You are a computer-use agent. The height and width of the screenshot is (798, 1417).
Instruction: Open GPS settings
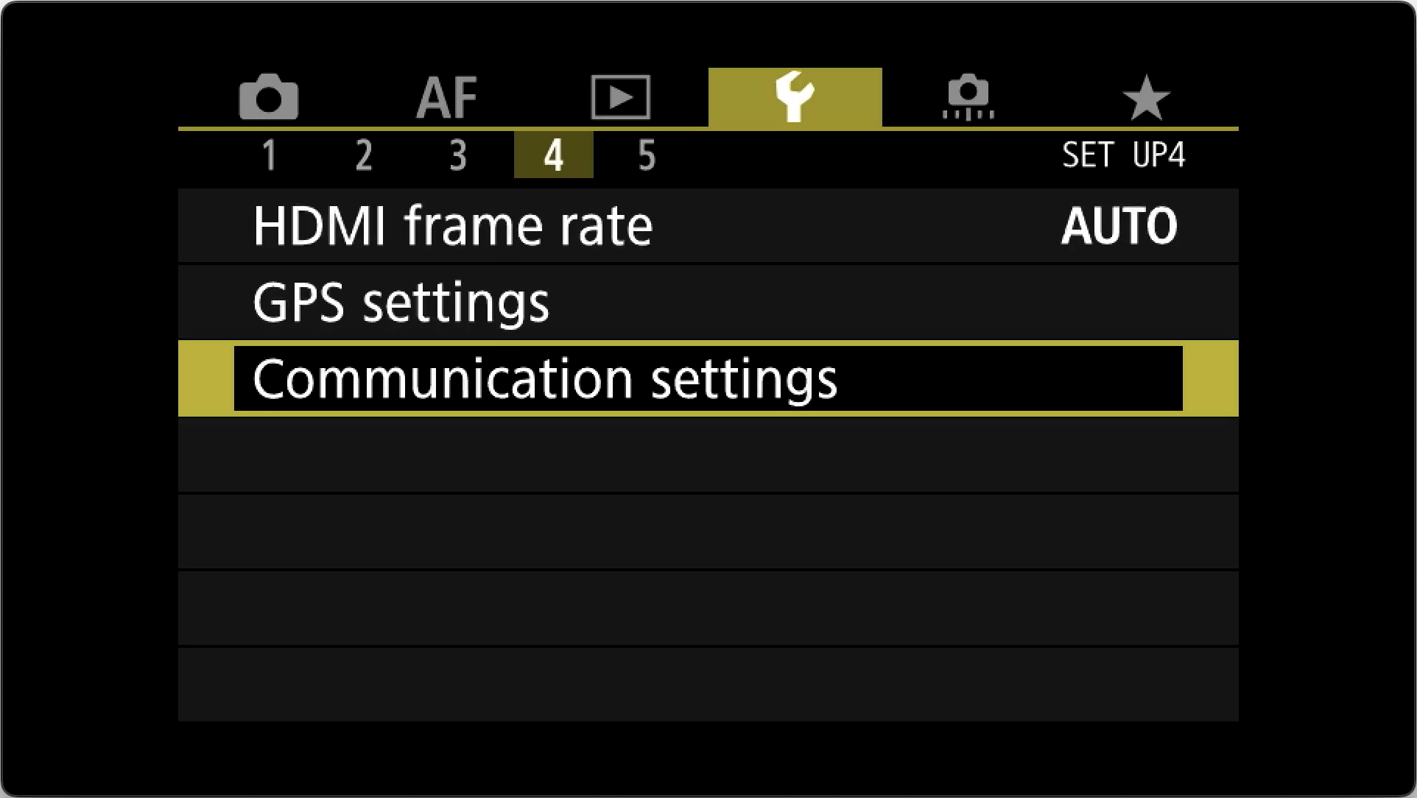tap(708, 302)
